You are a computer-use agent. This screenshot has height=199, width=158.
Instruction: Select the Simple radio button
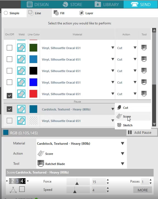pyautogui.click(x=6, y=13)
